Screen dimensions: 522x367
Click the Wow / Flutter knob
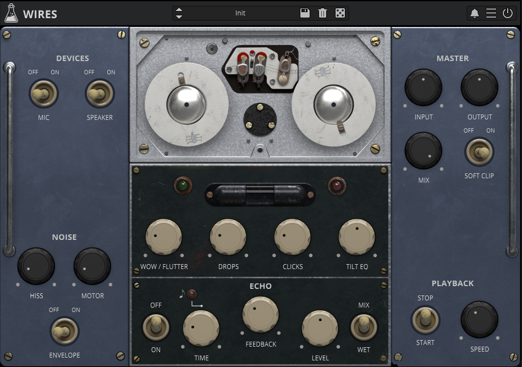(x=163, y=237)
